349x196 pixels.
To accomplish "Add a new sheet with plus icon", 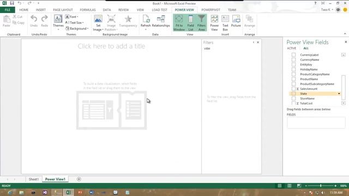I will click(79, 179).
